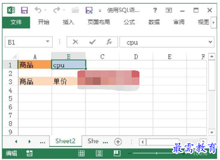Switch to Page Layout view

pyautogui.click(x=99, y=153)
